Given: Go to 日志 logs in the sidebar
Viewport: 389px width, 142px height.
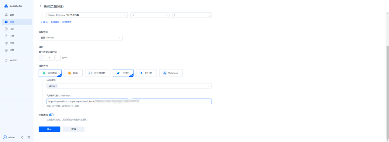Looking at the screenshot, I should 12,29.
